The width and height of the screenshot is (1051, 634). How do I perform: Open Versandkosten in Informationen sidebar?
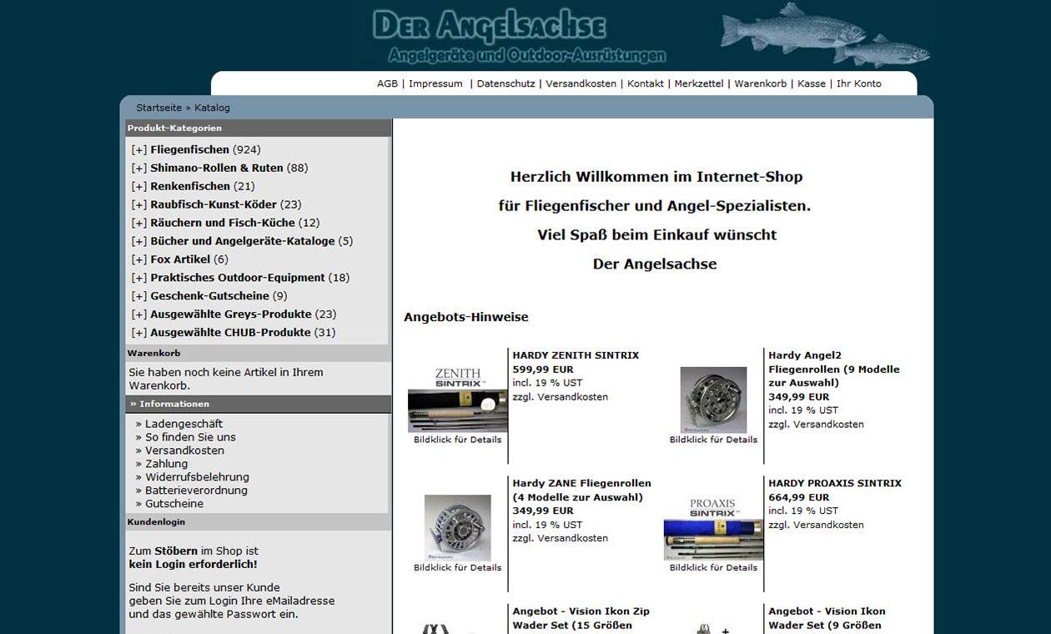pyautogui.click(x=184, y=451)
